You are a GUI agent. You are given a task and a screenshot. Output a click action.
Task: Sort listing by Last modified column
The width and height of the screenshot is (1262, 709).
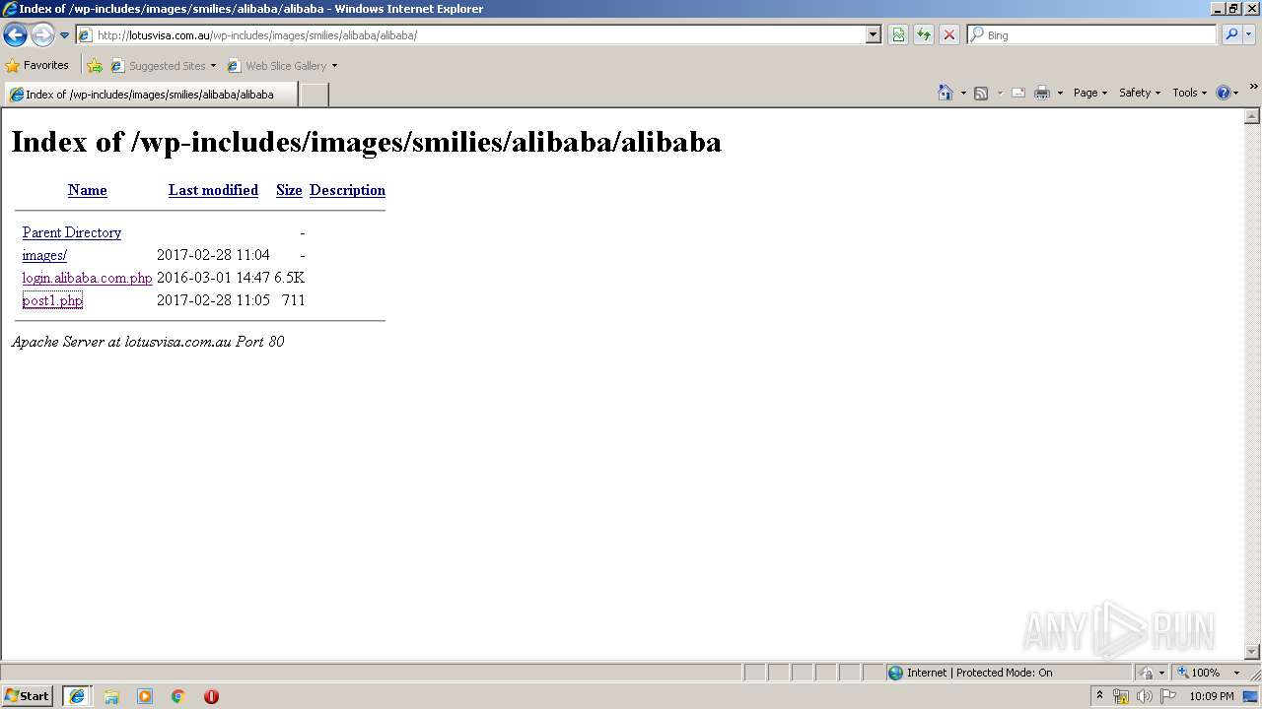tap(213, 190)
